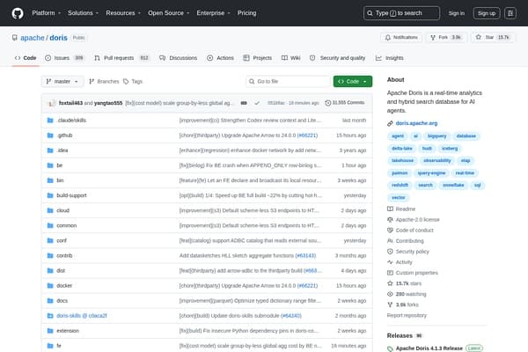Select the iceberg topic tag
Screen dimensions: 528x352
click(450, 148)
